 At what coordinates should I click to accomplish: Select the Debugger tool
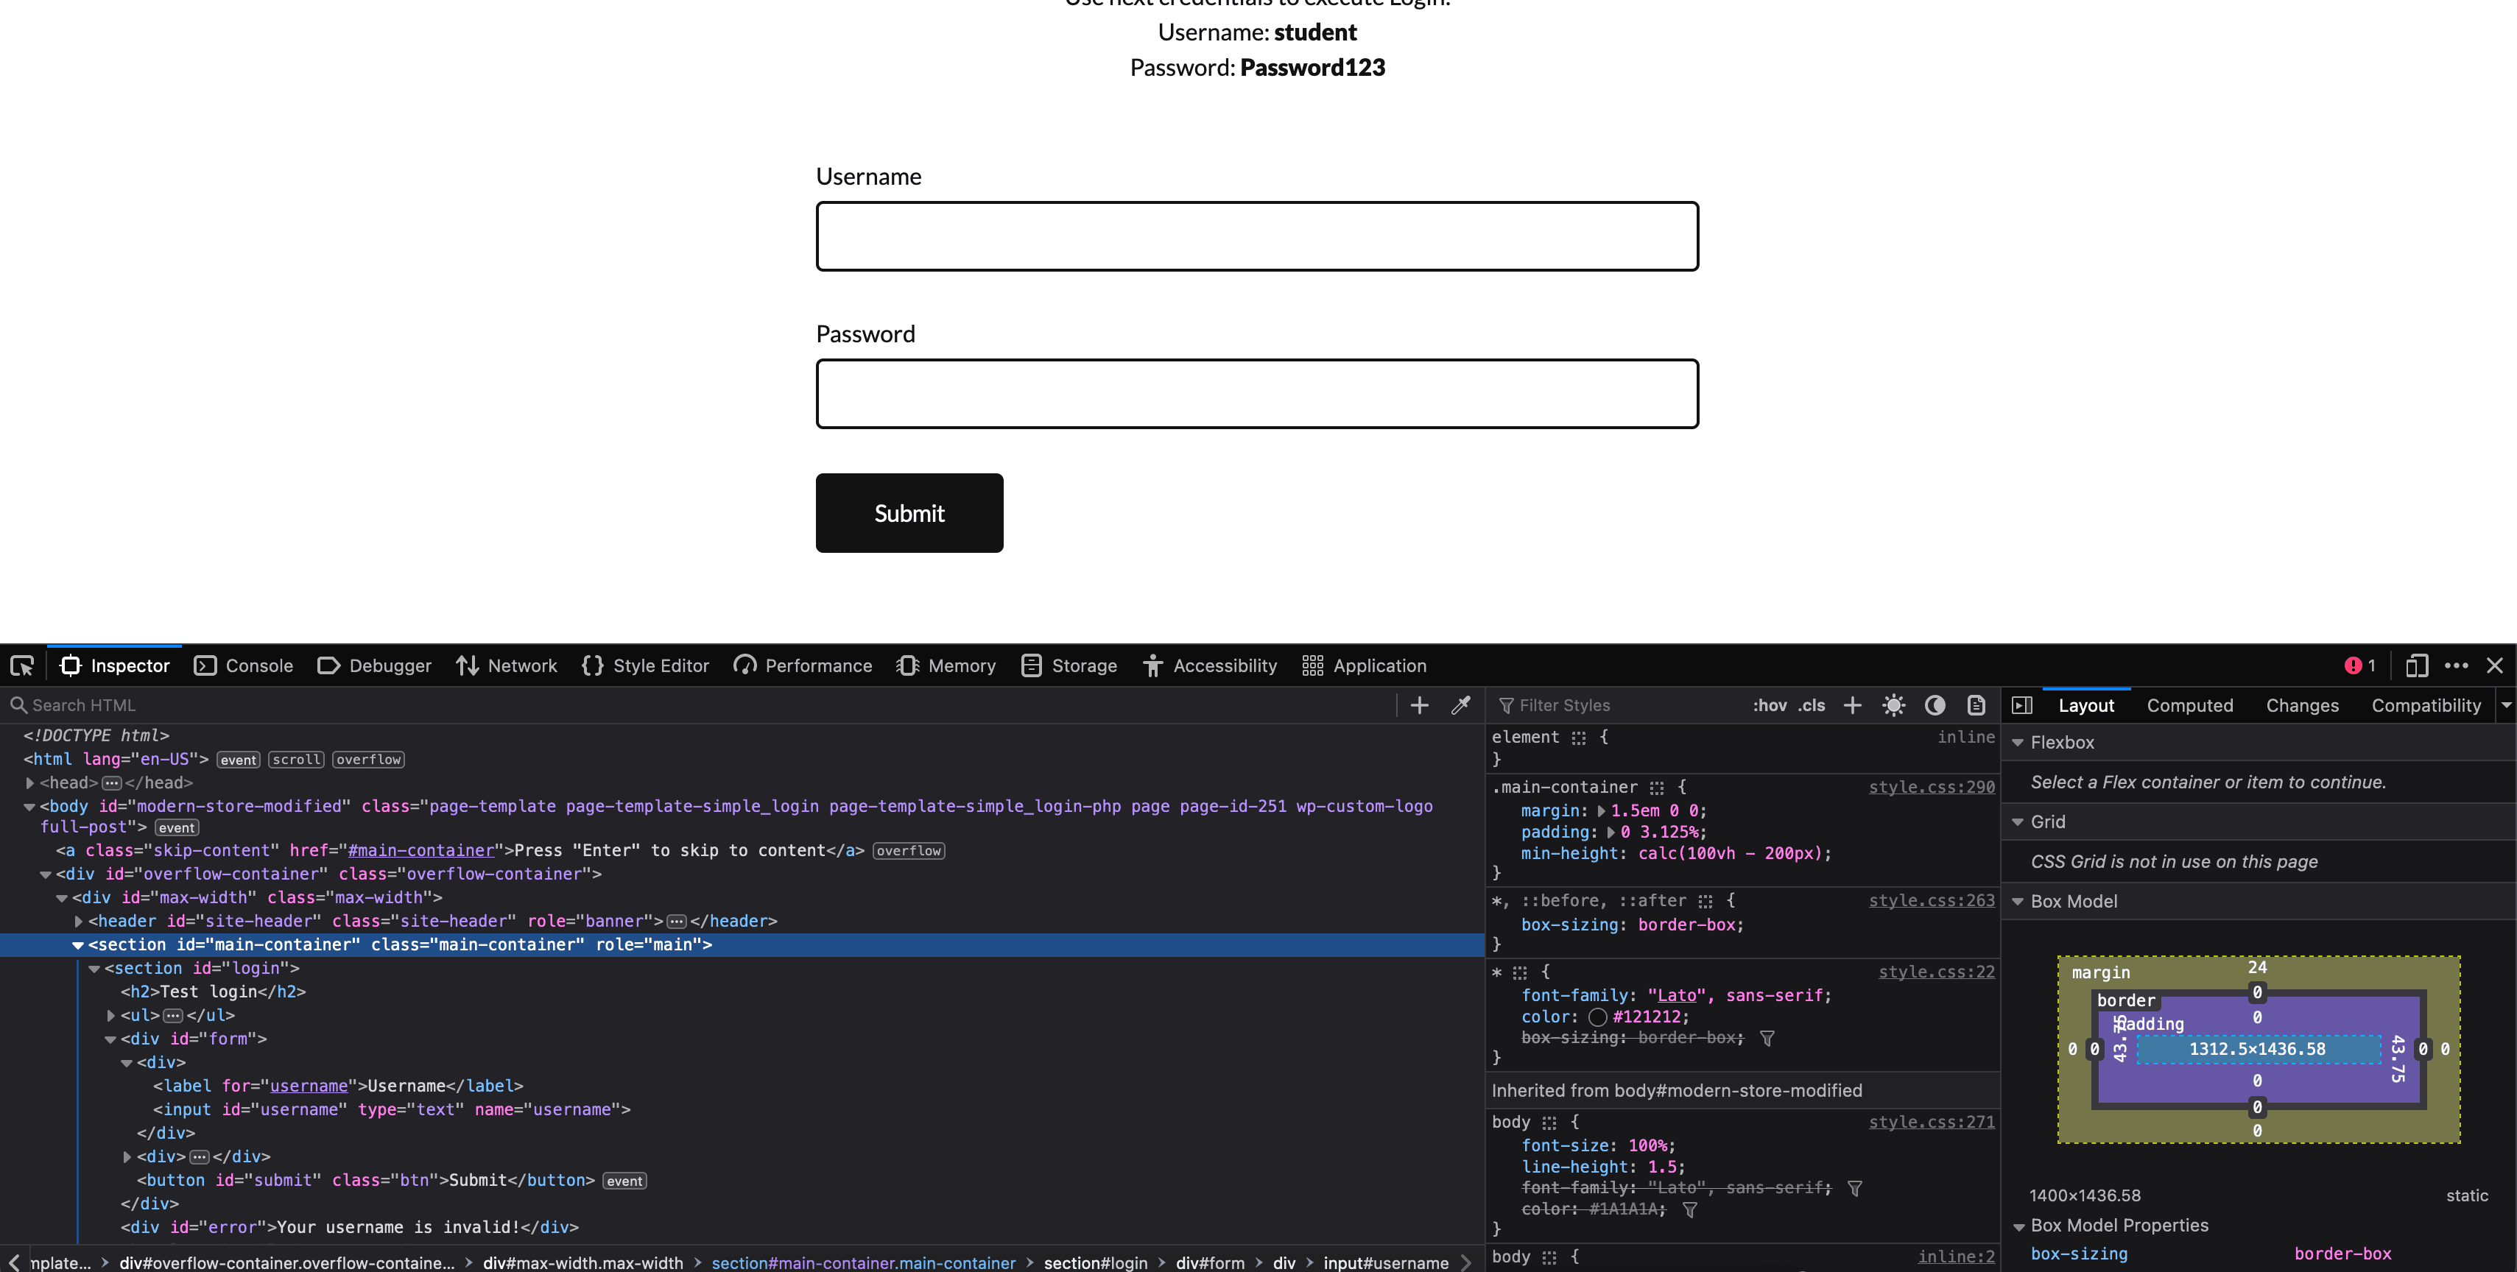390,665
